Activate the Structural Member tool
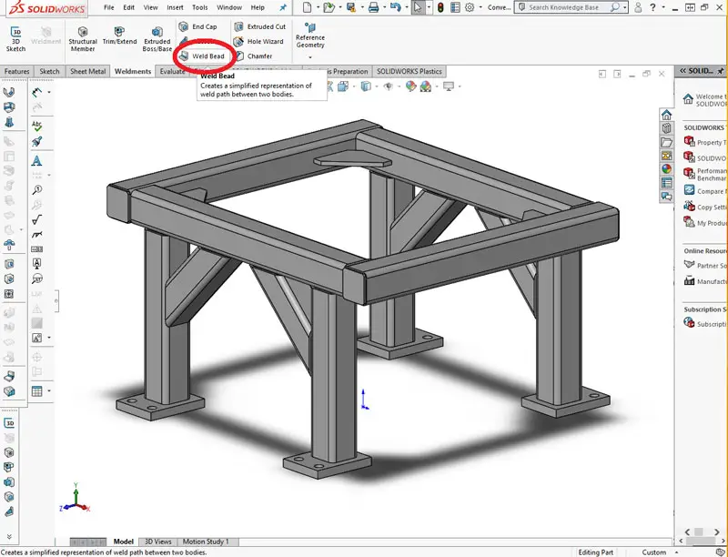Viewport: 728px width, 557px height. pos(83,38)
